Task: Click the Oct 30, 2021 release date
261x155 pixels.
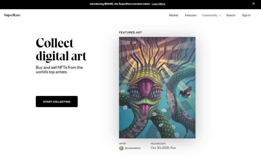Action: [163, 148]
